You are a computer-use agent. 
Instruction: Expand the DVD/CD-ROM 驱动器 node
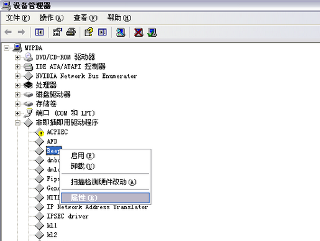pos(17,57)
